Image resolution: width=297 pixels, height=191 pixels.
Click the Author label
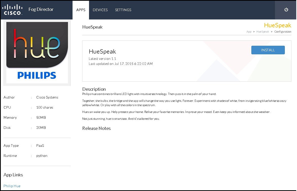click(9, 97)
